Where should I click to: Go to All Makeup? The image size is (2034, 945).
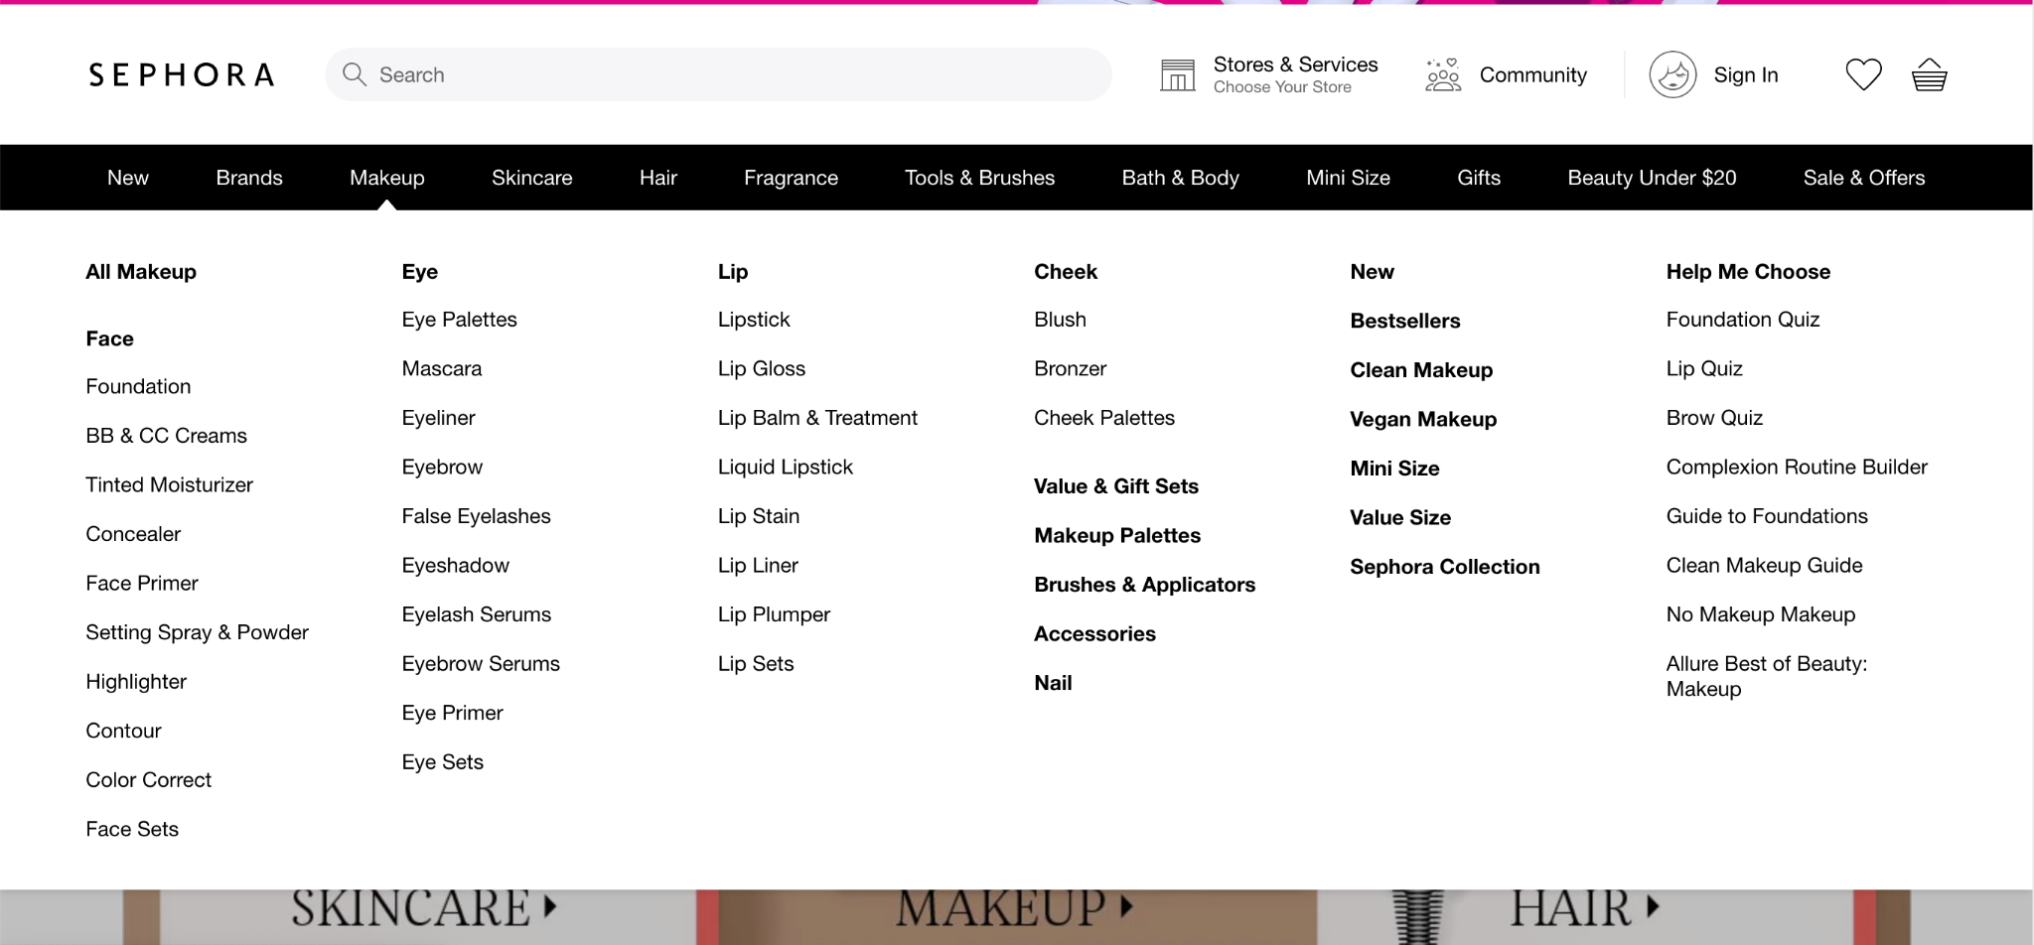[x=141, y=272]
